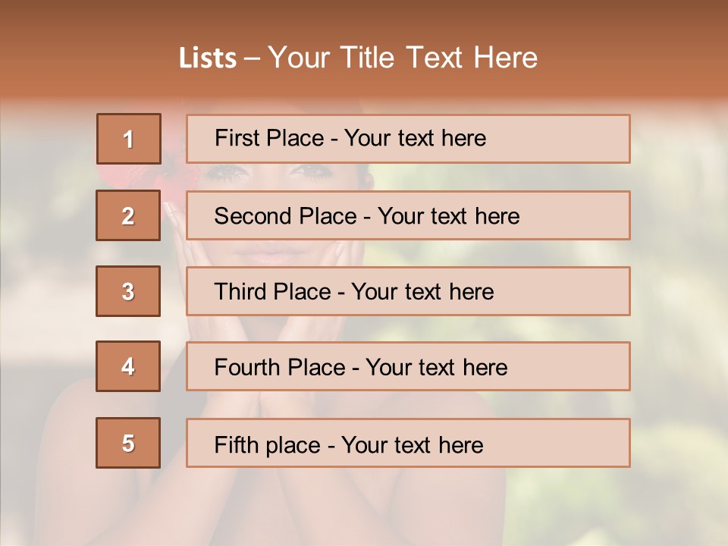This screenshot has height=546, width=728.
Task: Select the number 2 square
Action: 128,215
